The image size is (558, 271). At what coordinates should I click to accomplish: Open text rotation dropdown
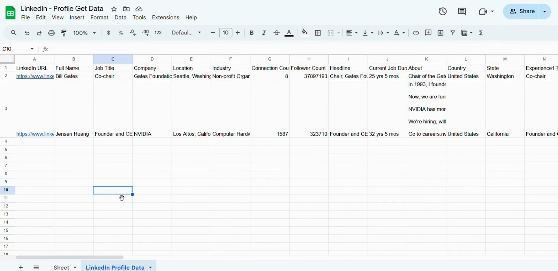(x=400, y=33)
